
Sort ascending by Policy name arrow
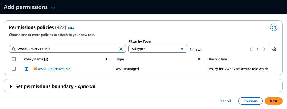tap(106, 59)
